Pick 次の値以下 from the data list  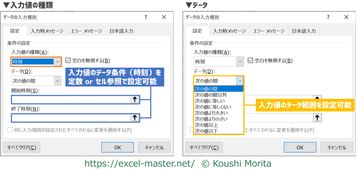tap(206, 131)
